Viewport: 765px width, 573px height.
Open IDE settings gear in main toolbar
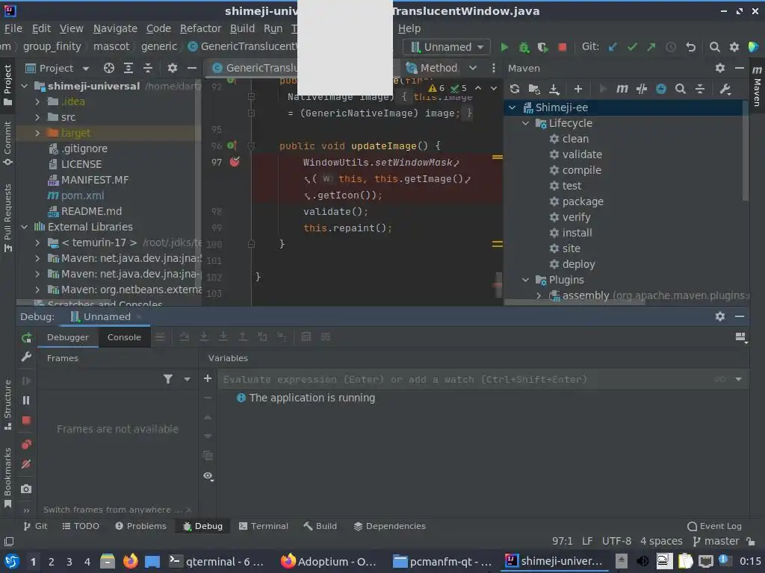click(x=734, y=47)
